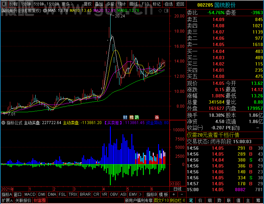This screenshot has height=204, width=264.
Task: Select the 值 value tab
Action: coord(238,200)
